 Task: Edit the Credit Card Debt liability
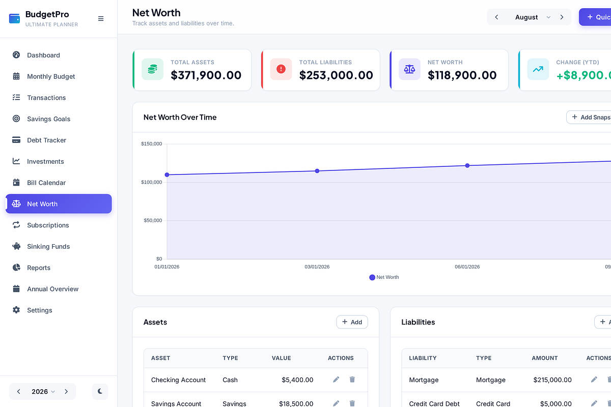pyautogui.click(x=594, y=403)
